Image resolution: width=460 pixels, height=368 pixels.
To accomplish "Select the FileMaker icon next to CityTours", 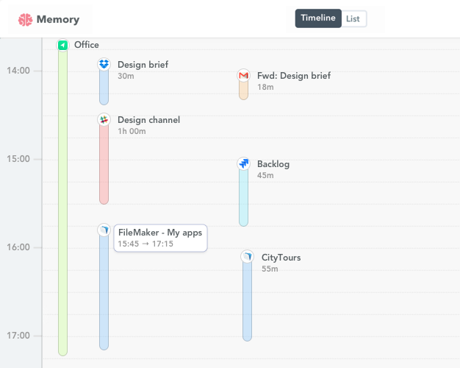I will 248,257.
